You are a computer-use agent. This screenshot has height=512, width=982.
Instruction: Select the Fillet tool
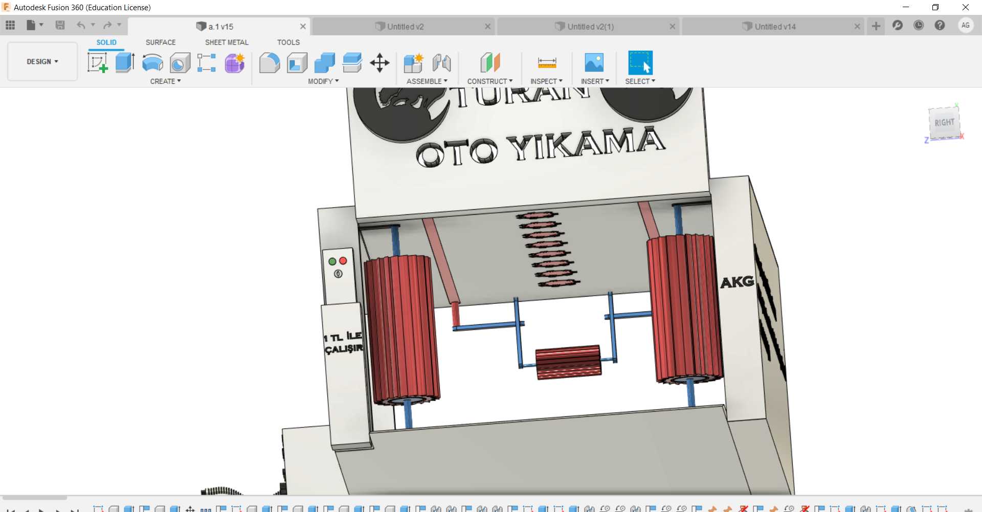pos(270,63)
